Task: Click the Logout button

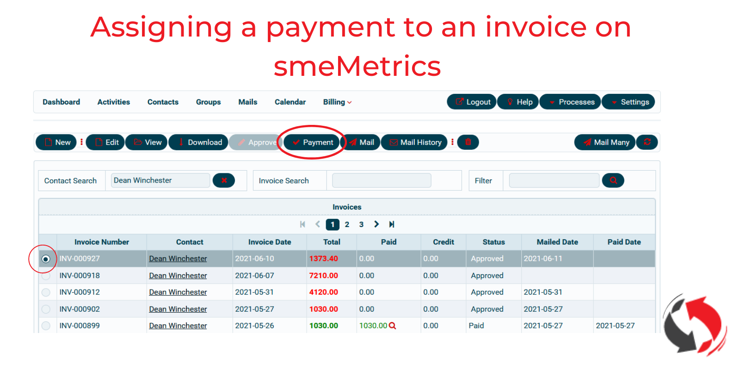Action: click(x=472, y=102)
